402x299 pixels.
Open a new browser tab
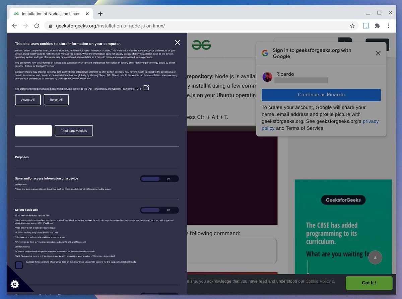(100, 14)
